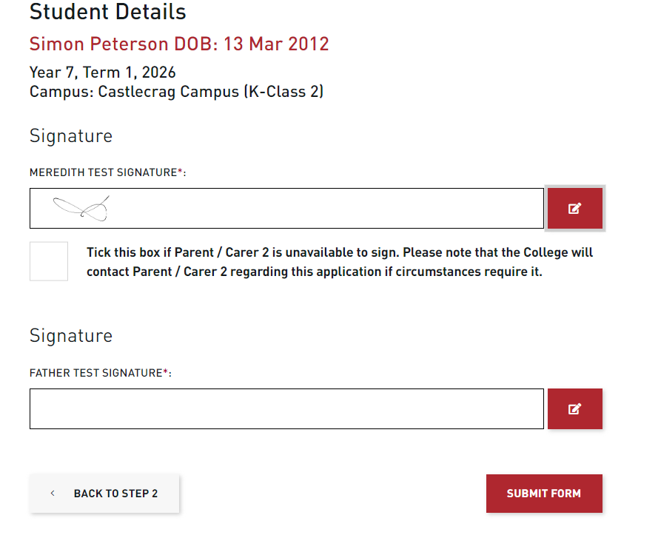This screenshot has width=658, height=535.
Task: Click the Year 7, Term 1, 2026 line
Action: click(x=103, y=73)
